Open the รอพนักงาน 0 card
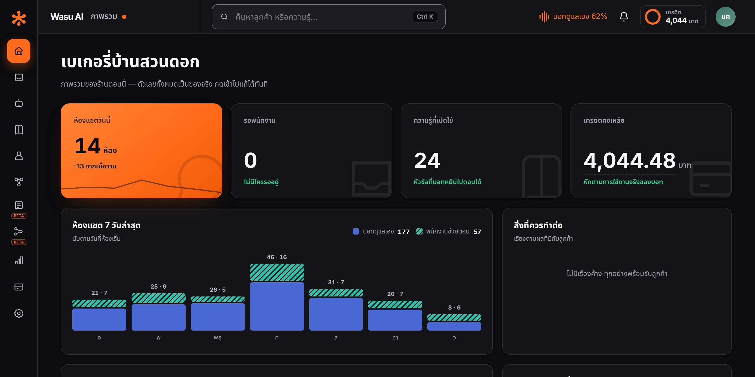 (311, 151)
